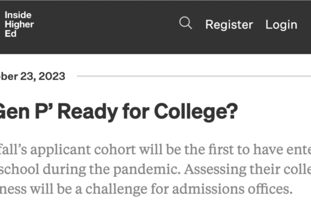The image size is (311, 207).
Task: Click the Register link in header
Action: pyautogui.click(x=229, y=24)
